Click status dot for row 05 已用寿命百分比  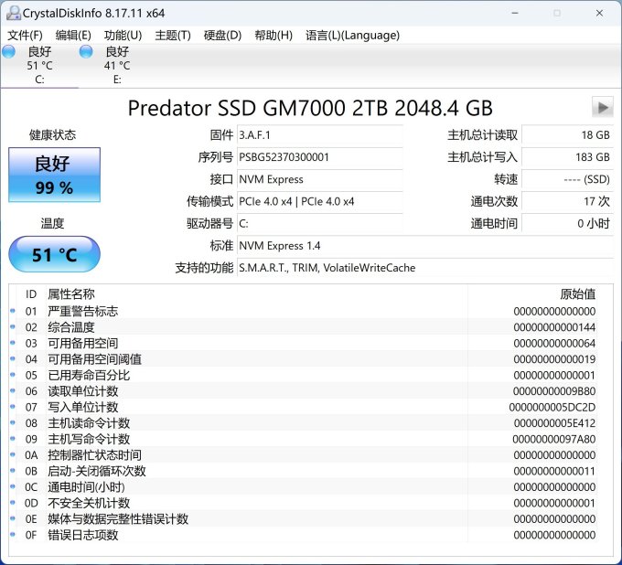(x=13, y=375)
